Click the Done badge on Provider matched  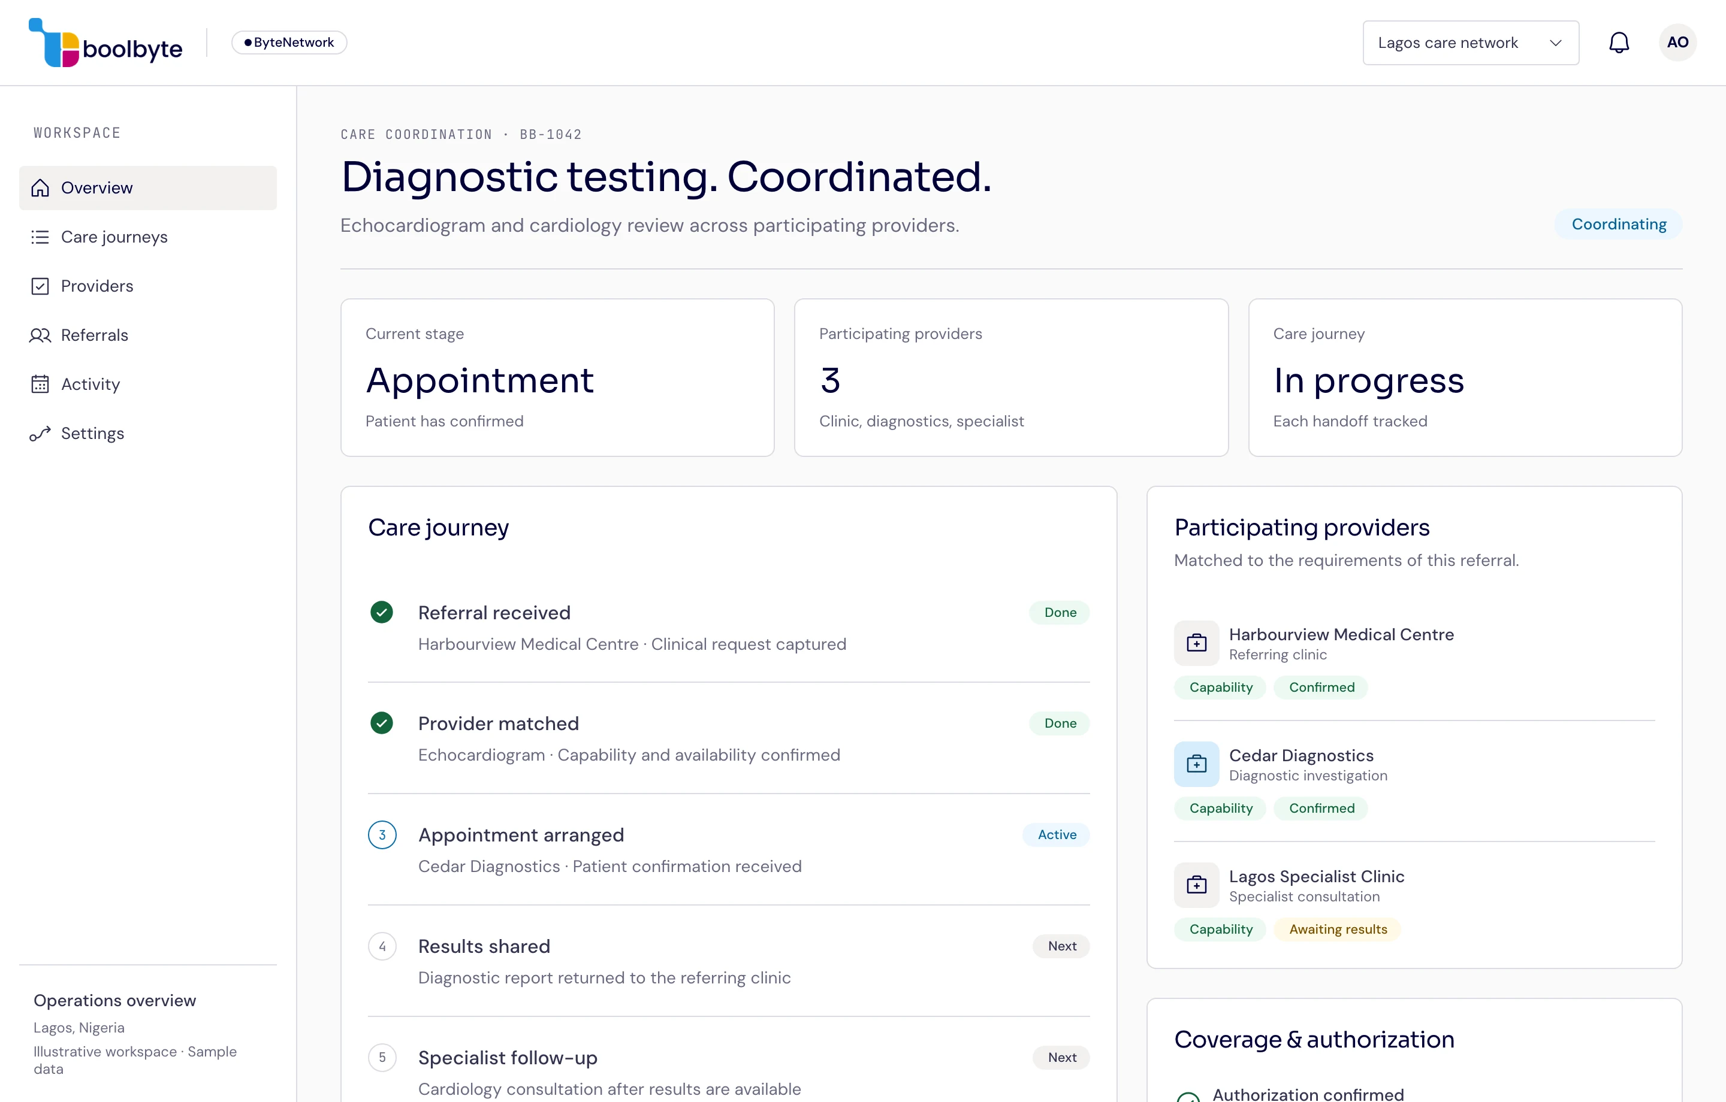(1060, 723)
